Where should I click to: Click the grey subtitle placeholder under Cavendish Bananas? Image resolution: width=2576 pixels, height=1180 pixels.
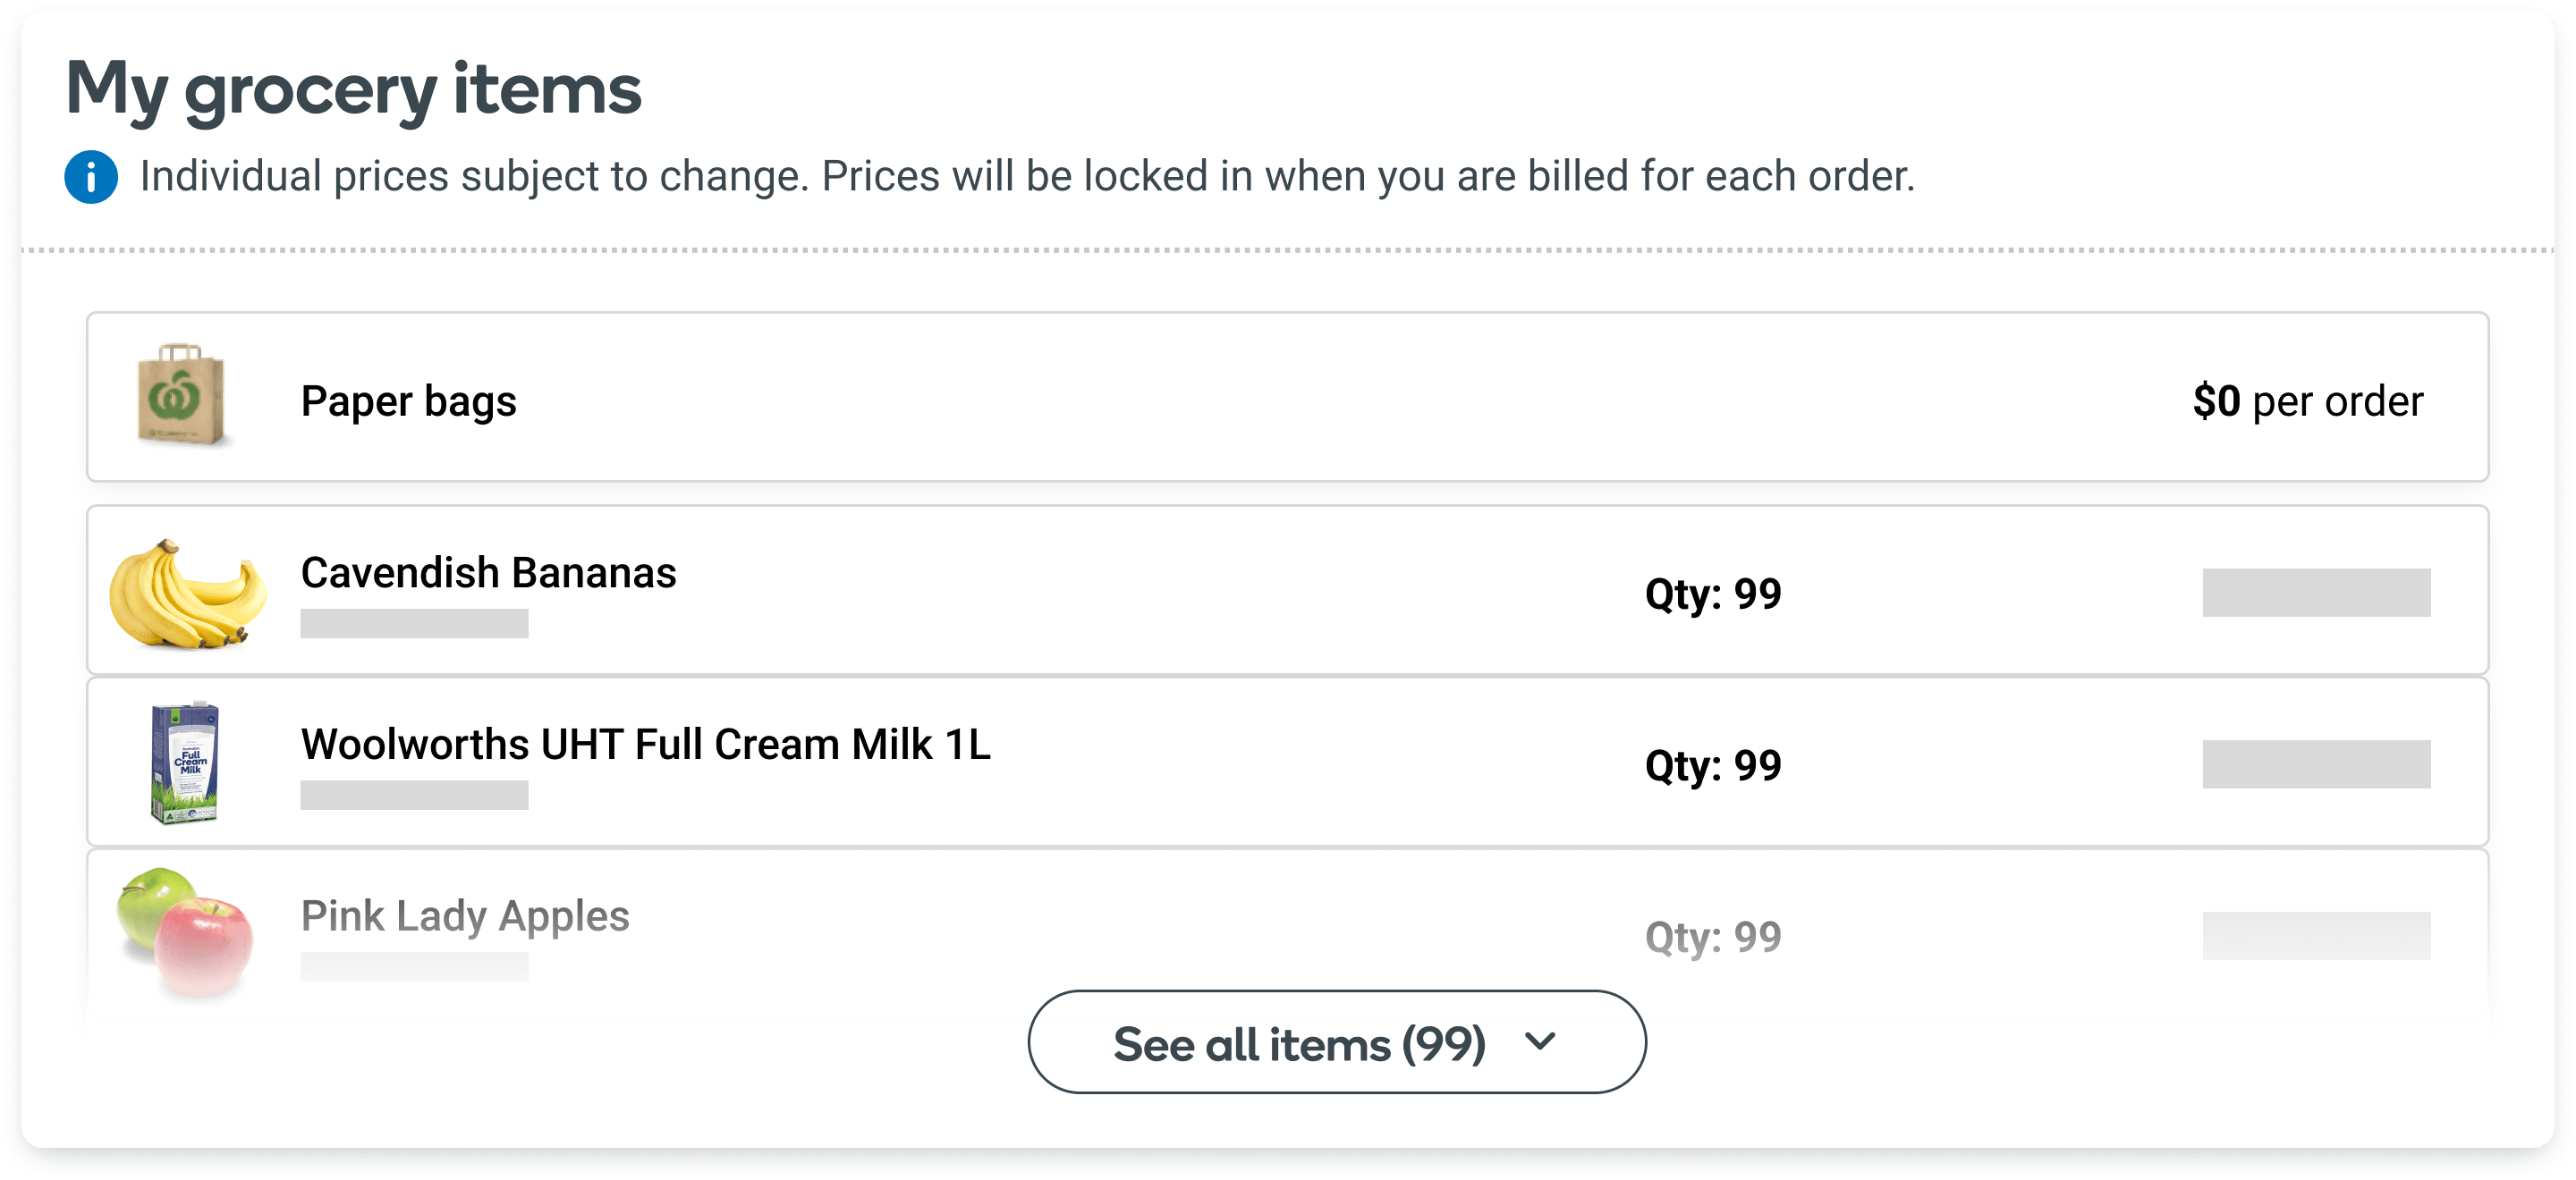click(414, 623)
